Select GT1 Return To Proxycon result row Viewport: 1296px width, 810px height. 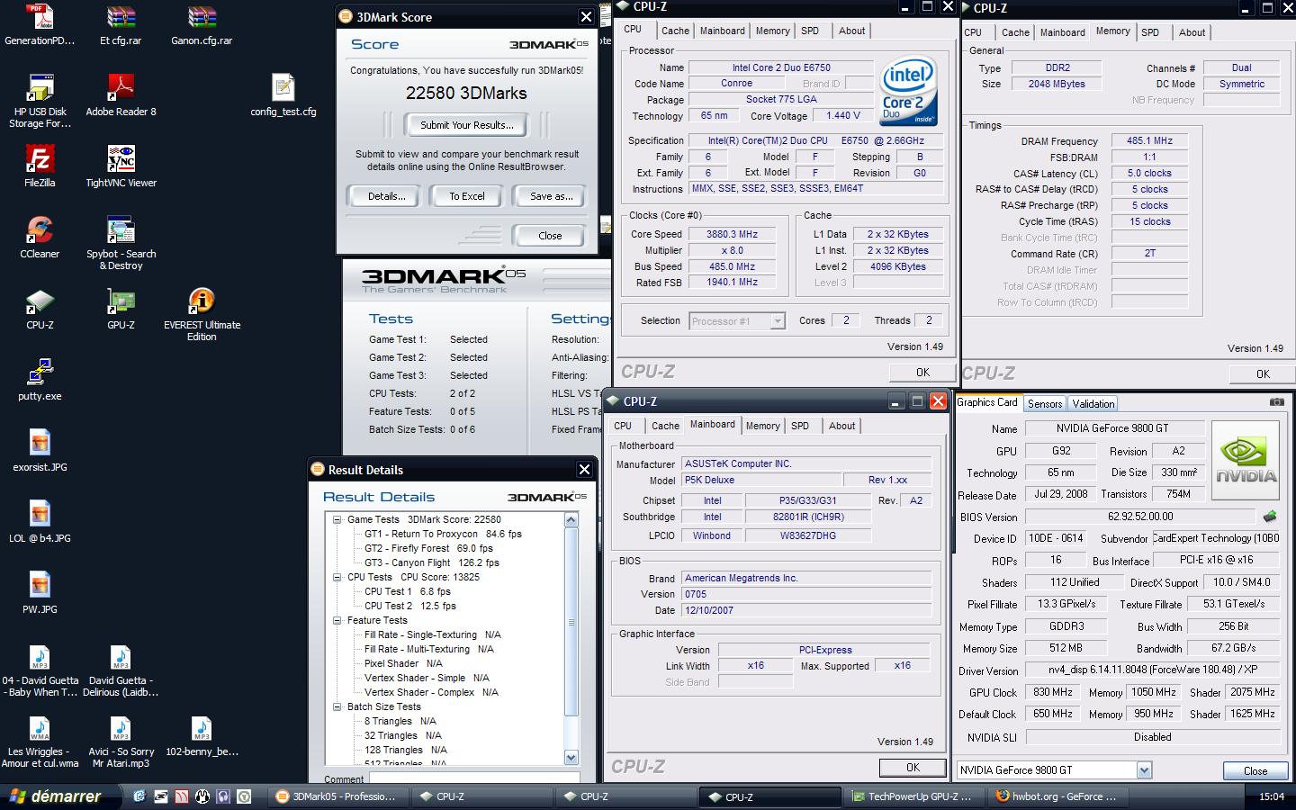pos(442,534)
